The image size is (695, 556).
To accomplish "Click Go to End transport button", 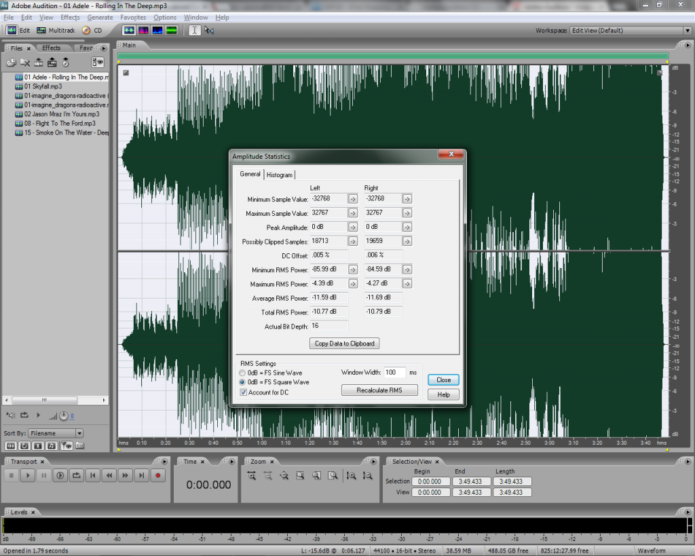I will pyautogui.click(x=141, y=475).
